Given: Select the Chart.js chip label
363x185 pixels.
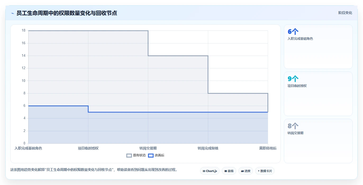Looking at the screenshot, I should [211, 171].
